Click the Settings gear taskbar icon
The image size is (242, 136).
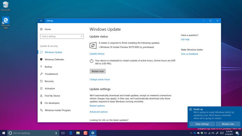pyautogui.click(x=93, y=133)
